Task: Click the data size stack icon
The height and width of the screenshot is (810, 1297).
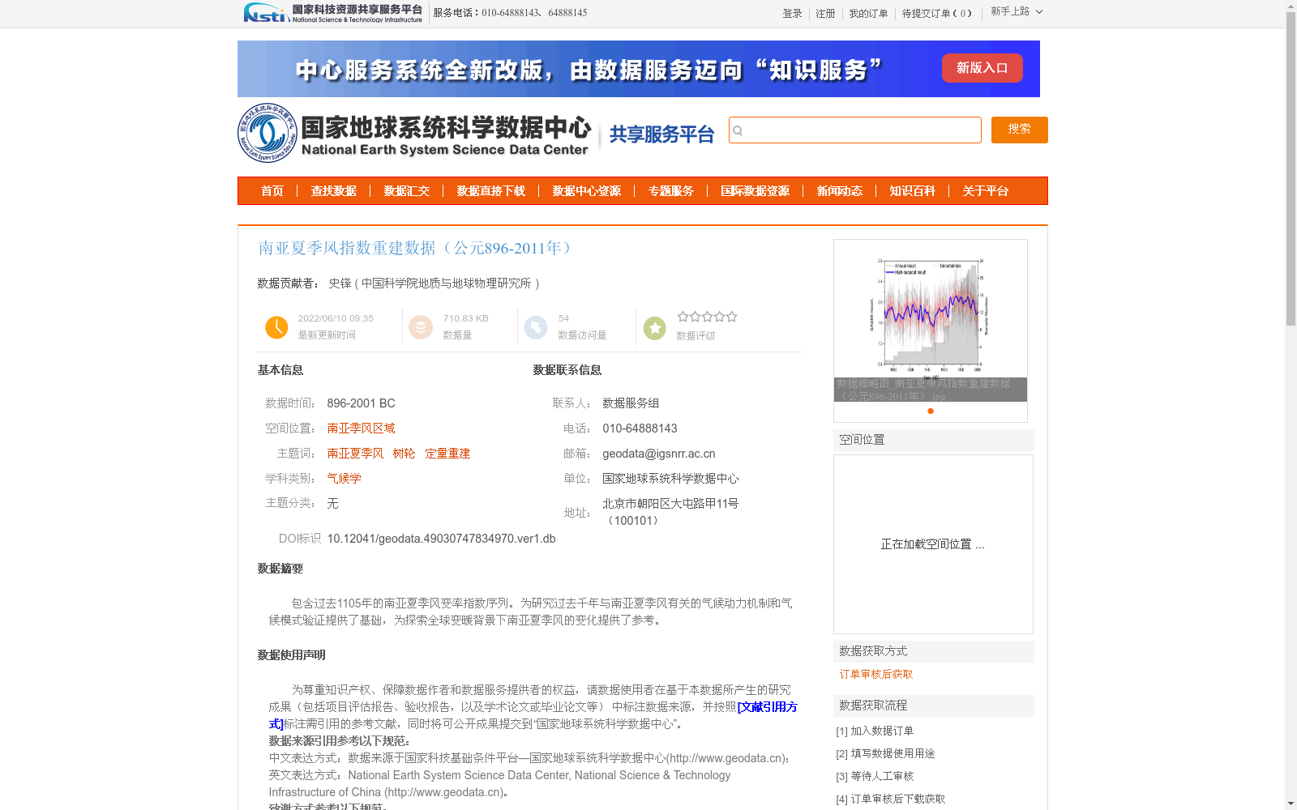Action: (421, 327)
